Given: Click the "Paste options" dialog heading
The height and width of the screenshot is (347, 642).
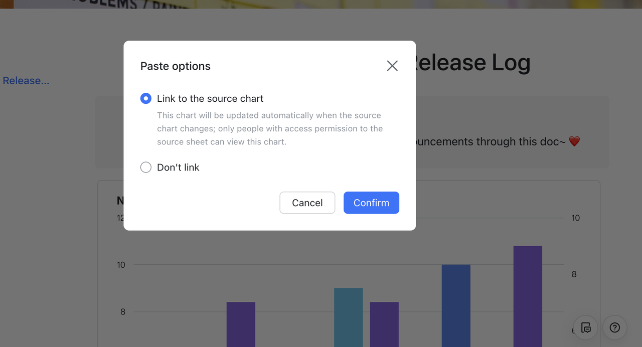Looking at the screenshot, I should click(x=176, y=66).
